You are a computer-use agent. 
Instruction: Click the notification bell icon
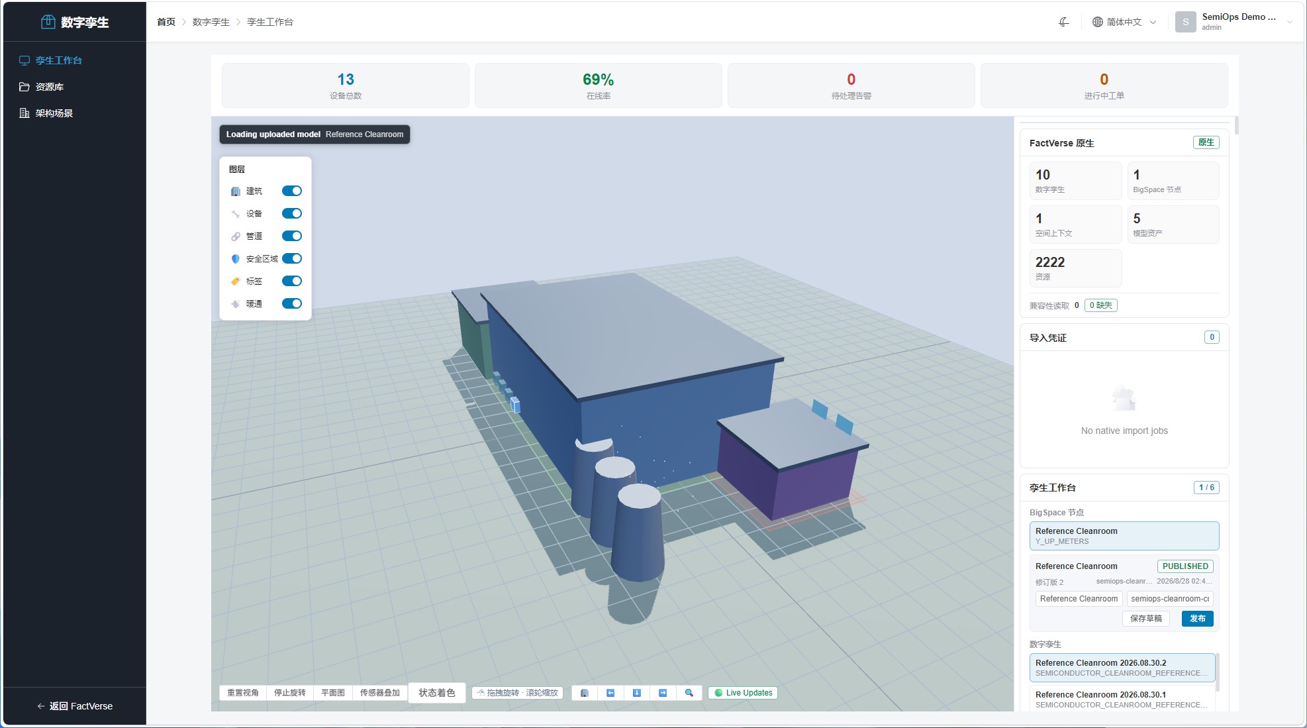click(1063, 22)
